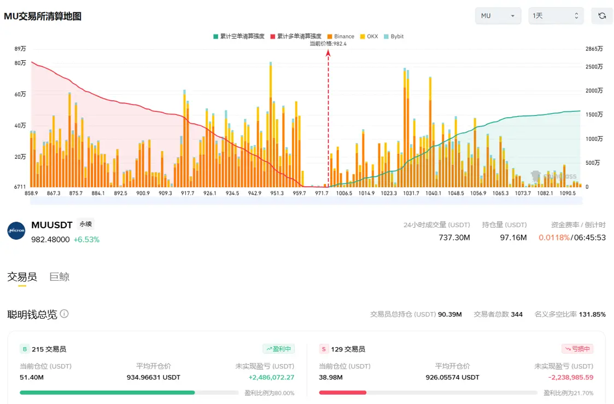Switch to the 交易员 tab
The height and width of the screenshot is (404, 614).
[x=22, y=277]
